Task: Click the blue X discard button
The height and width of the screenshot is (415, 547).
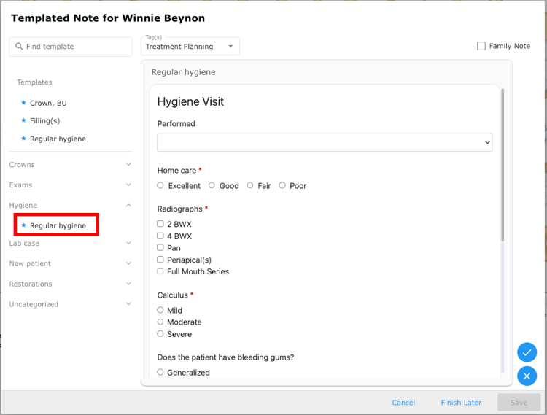Action: (527, 376)
